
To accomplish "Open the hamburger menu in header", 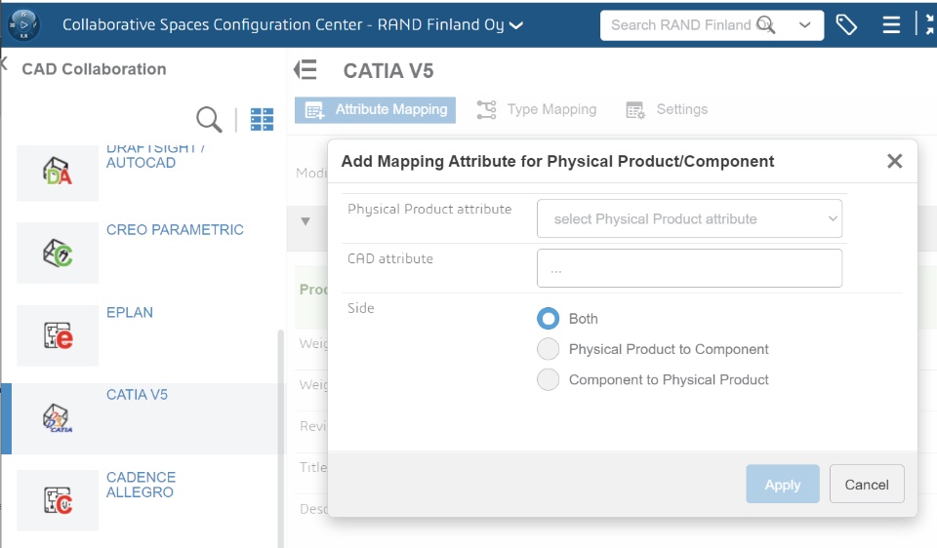I will click(x=891, y=25).
